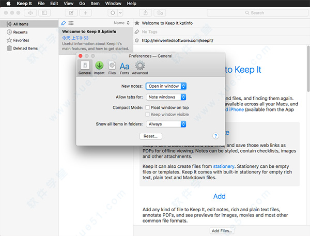
Task: Click the tag filter icon above list
Action: 64,23
